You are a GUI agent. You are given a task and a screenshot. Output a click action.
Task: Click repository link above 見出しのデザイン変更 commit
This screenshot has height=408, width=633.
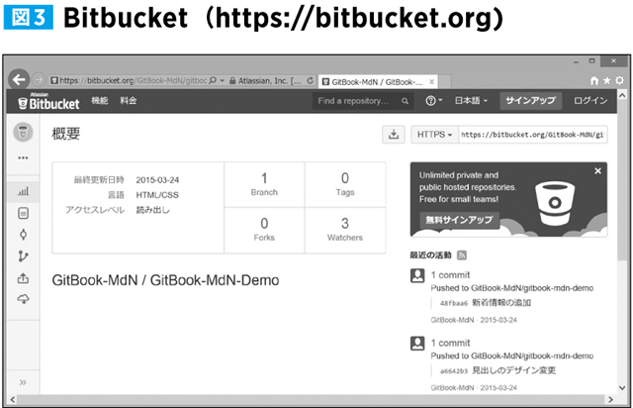click(x=532, y=356)
